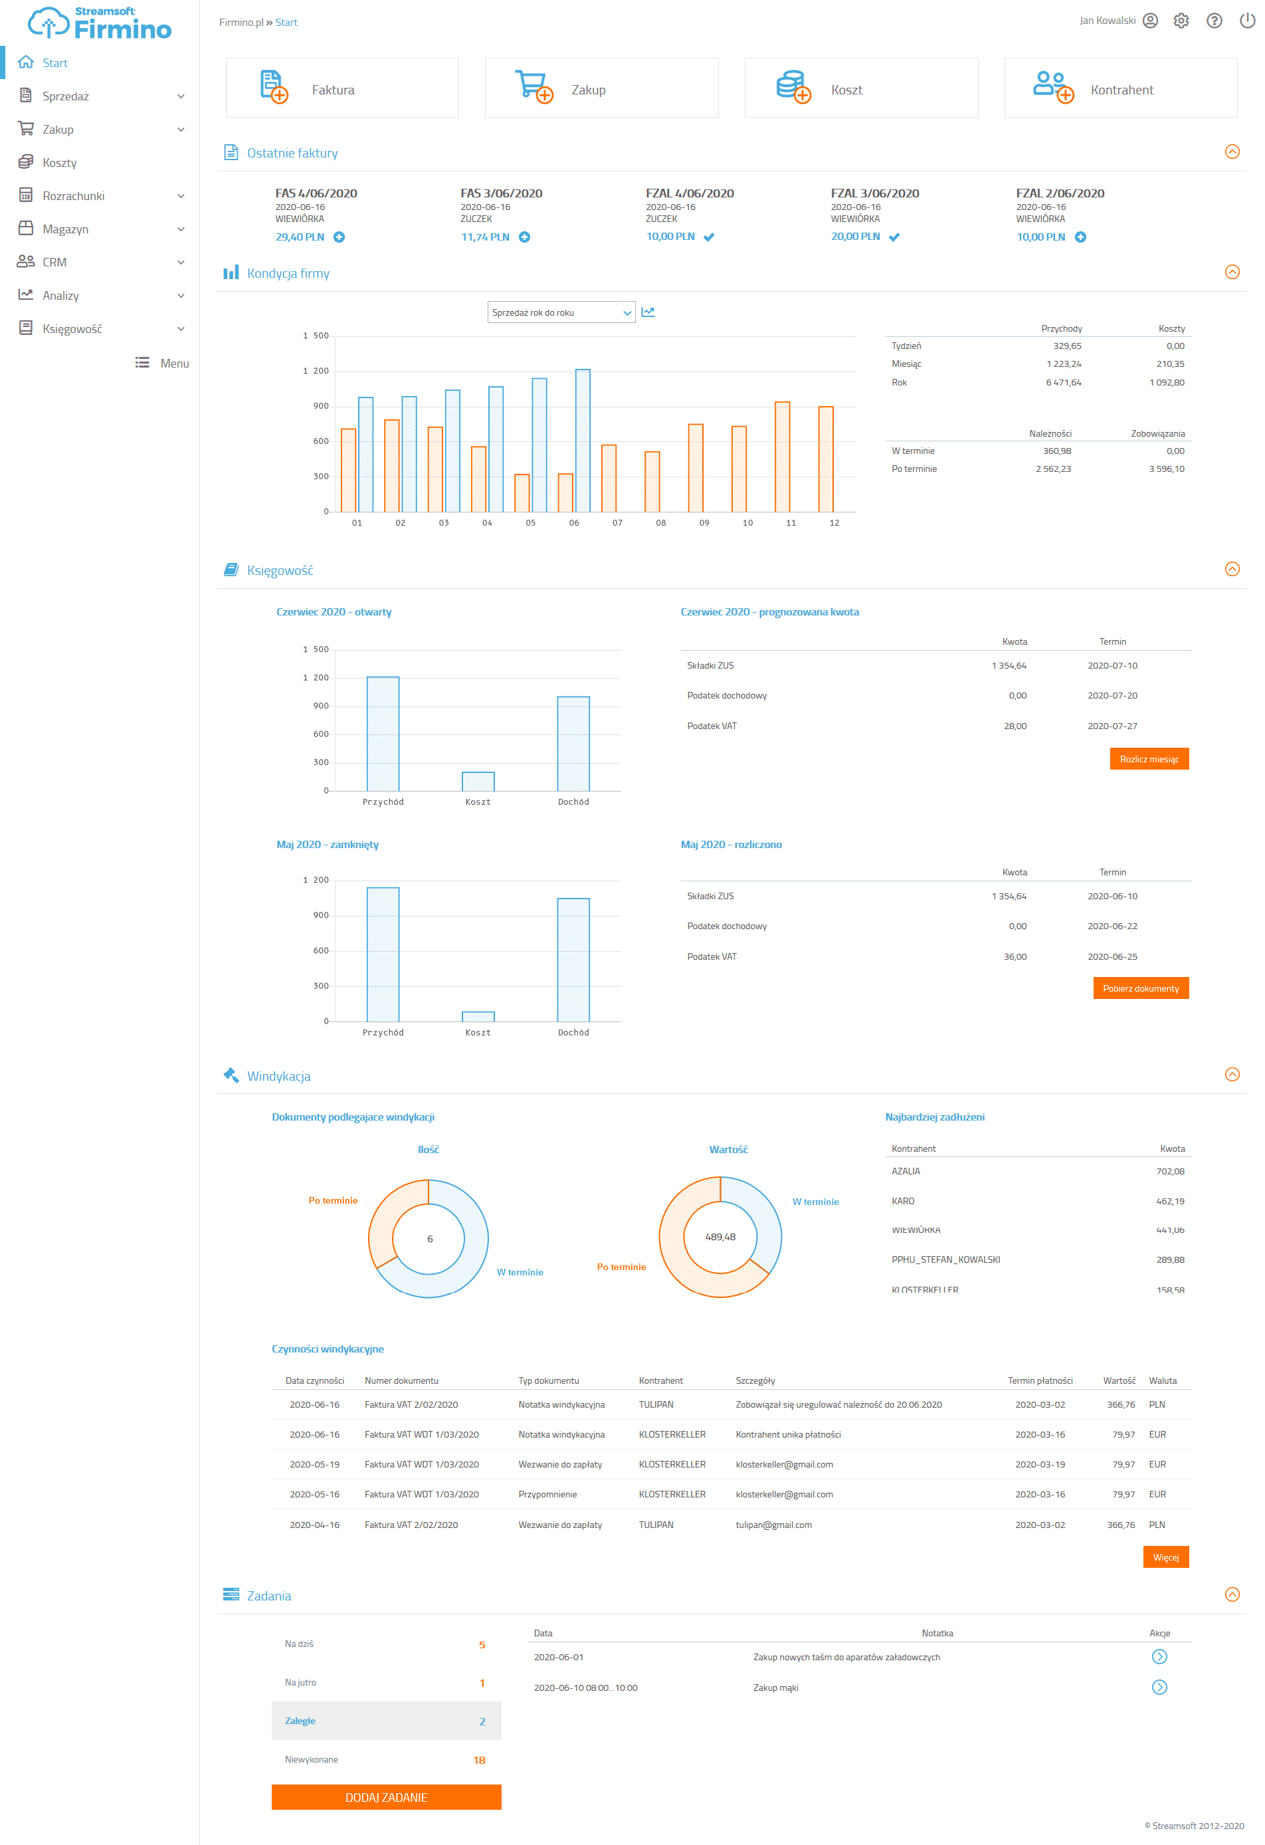Click the new Faktura document icon

[274, 86]
